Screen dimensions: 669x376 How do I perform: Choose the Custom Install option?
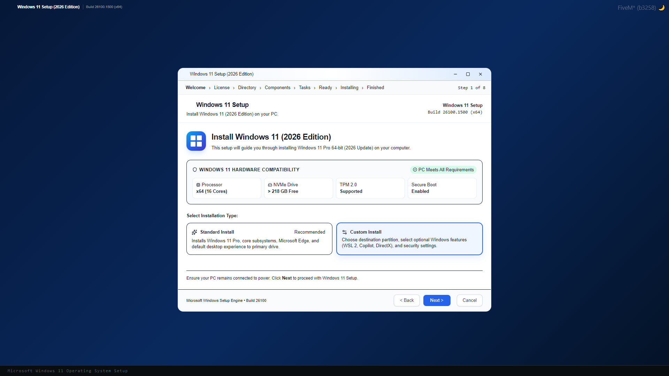coord(409,239)
